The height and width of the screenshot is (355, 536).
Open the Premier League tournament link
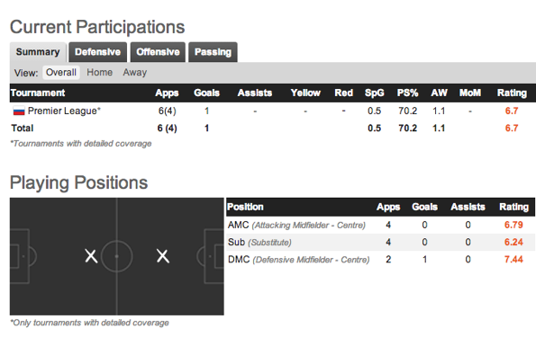tap(64, 111)
